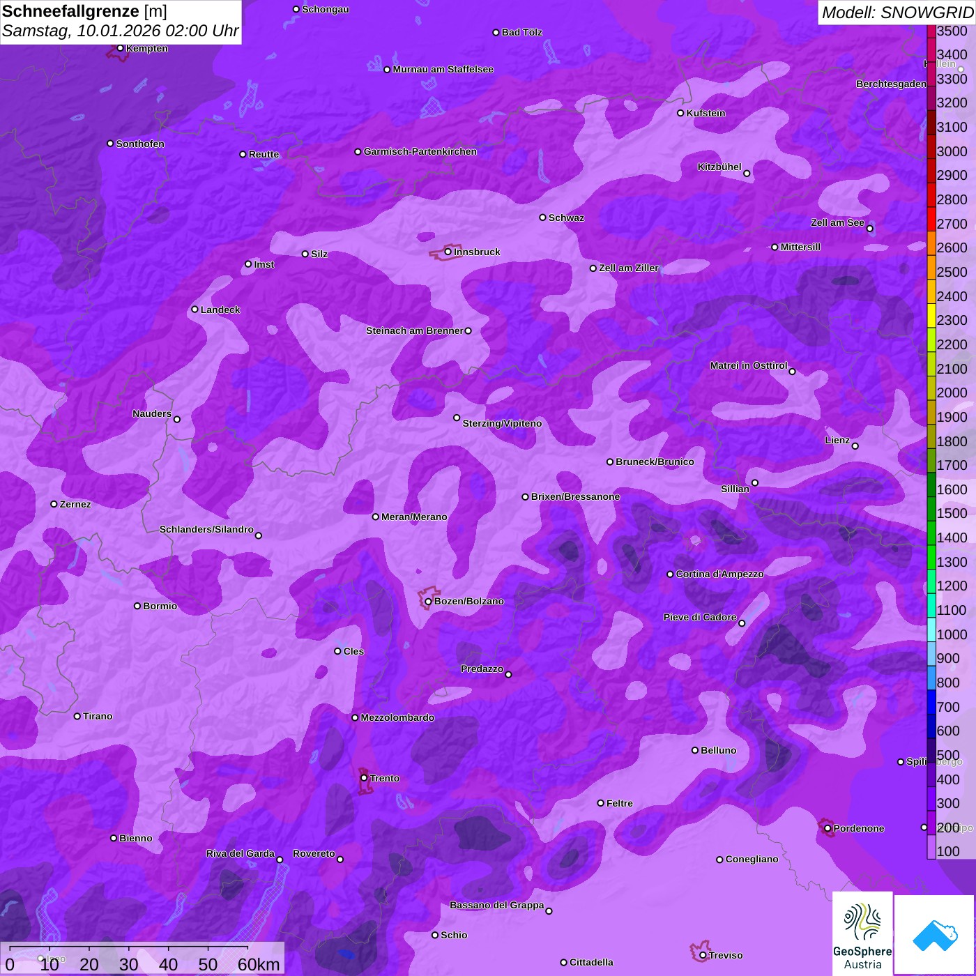Click the GeoSphere Austria logo
Viewport: 976px width, 976px height.
[x=862, y=933]
